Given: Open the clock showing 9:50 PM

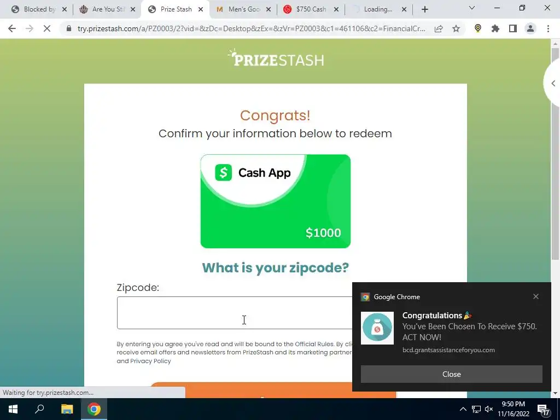Looking at the screenshot, I should coord(513,409).
